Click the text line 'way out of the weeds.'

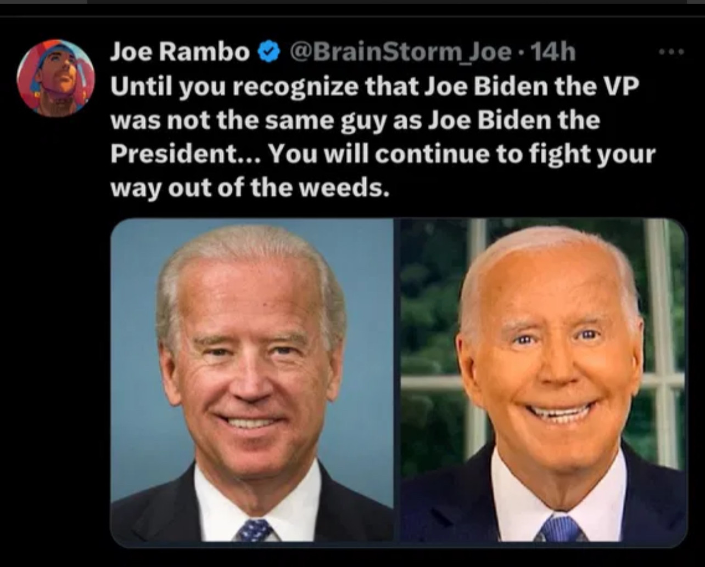[x=250, y=189]
